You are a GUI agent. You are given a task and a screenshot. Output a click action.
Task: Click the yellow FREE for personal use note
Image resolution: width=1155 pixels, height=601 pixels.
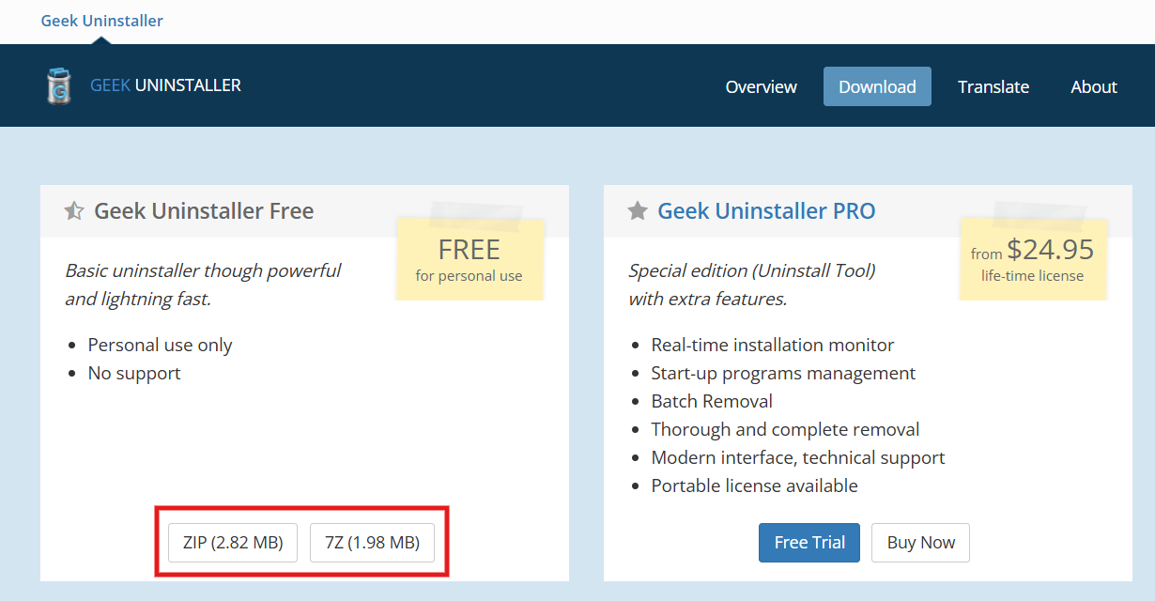point(470,259)
